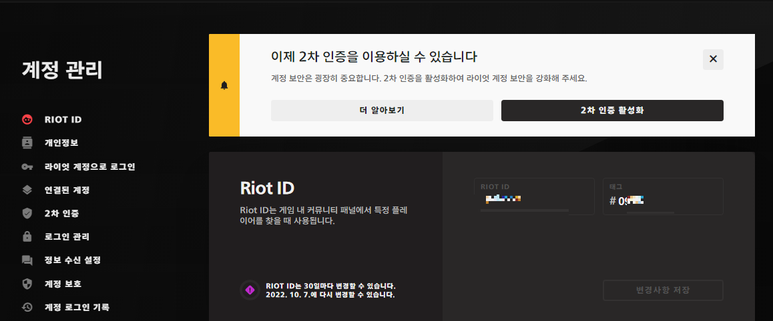Click the notice RIOT ID는 30일마다 변경할 수 있습니다
Viewport: 773px width, 321px height.
(x=330, y=286)
